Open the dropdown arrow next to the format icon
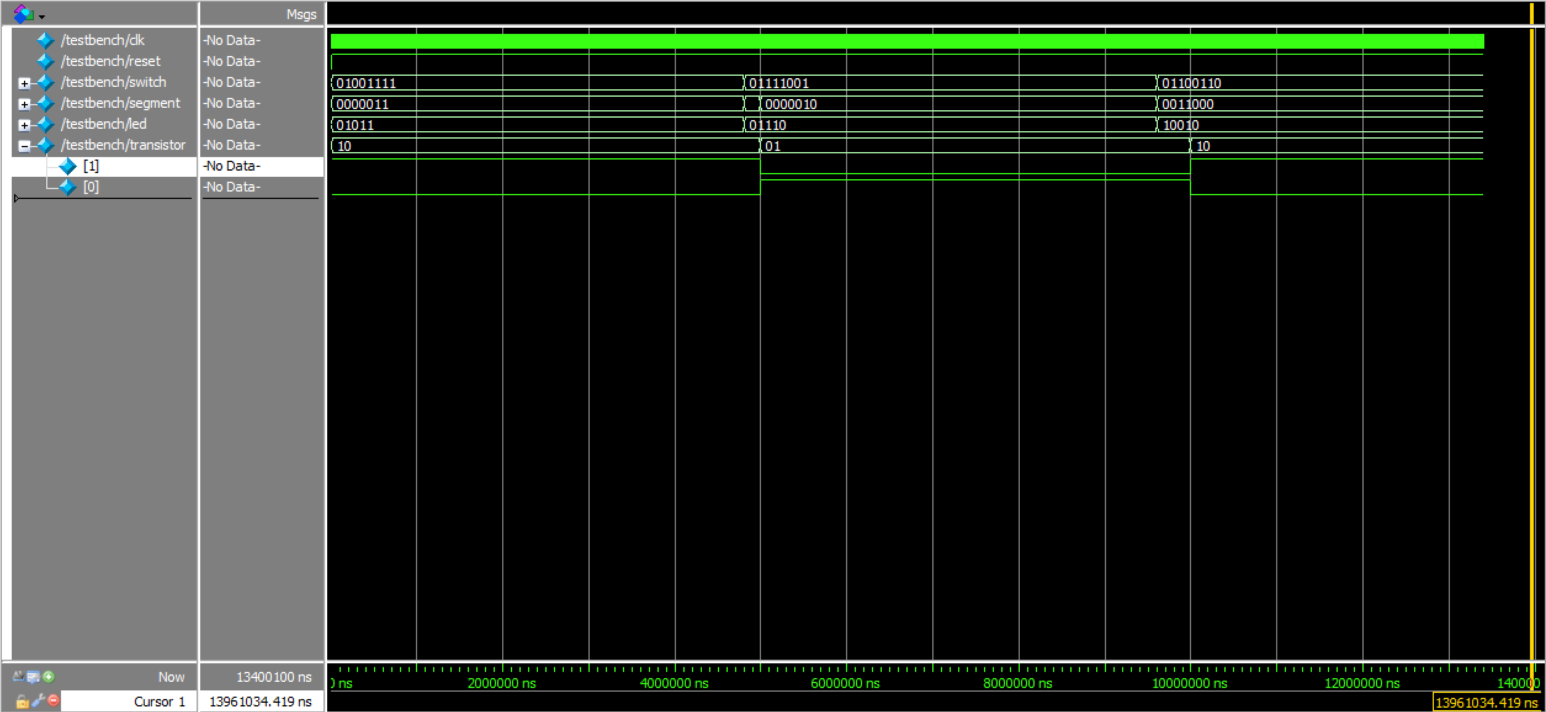Screen dimensions: 1546x712 click(42, 17)
